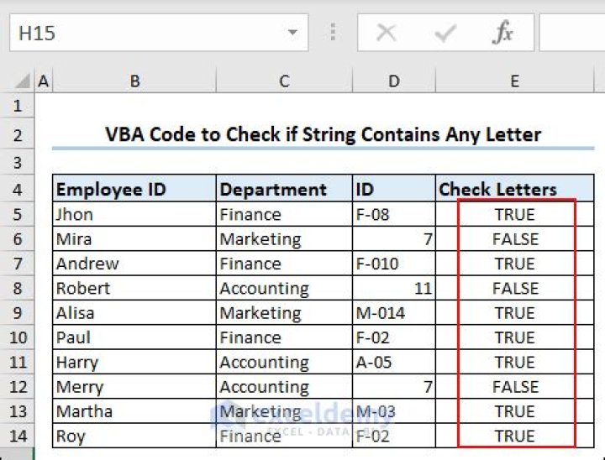Click the formula bar options dots

tap(334, 34)
